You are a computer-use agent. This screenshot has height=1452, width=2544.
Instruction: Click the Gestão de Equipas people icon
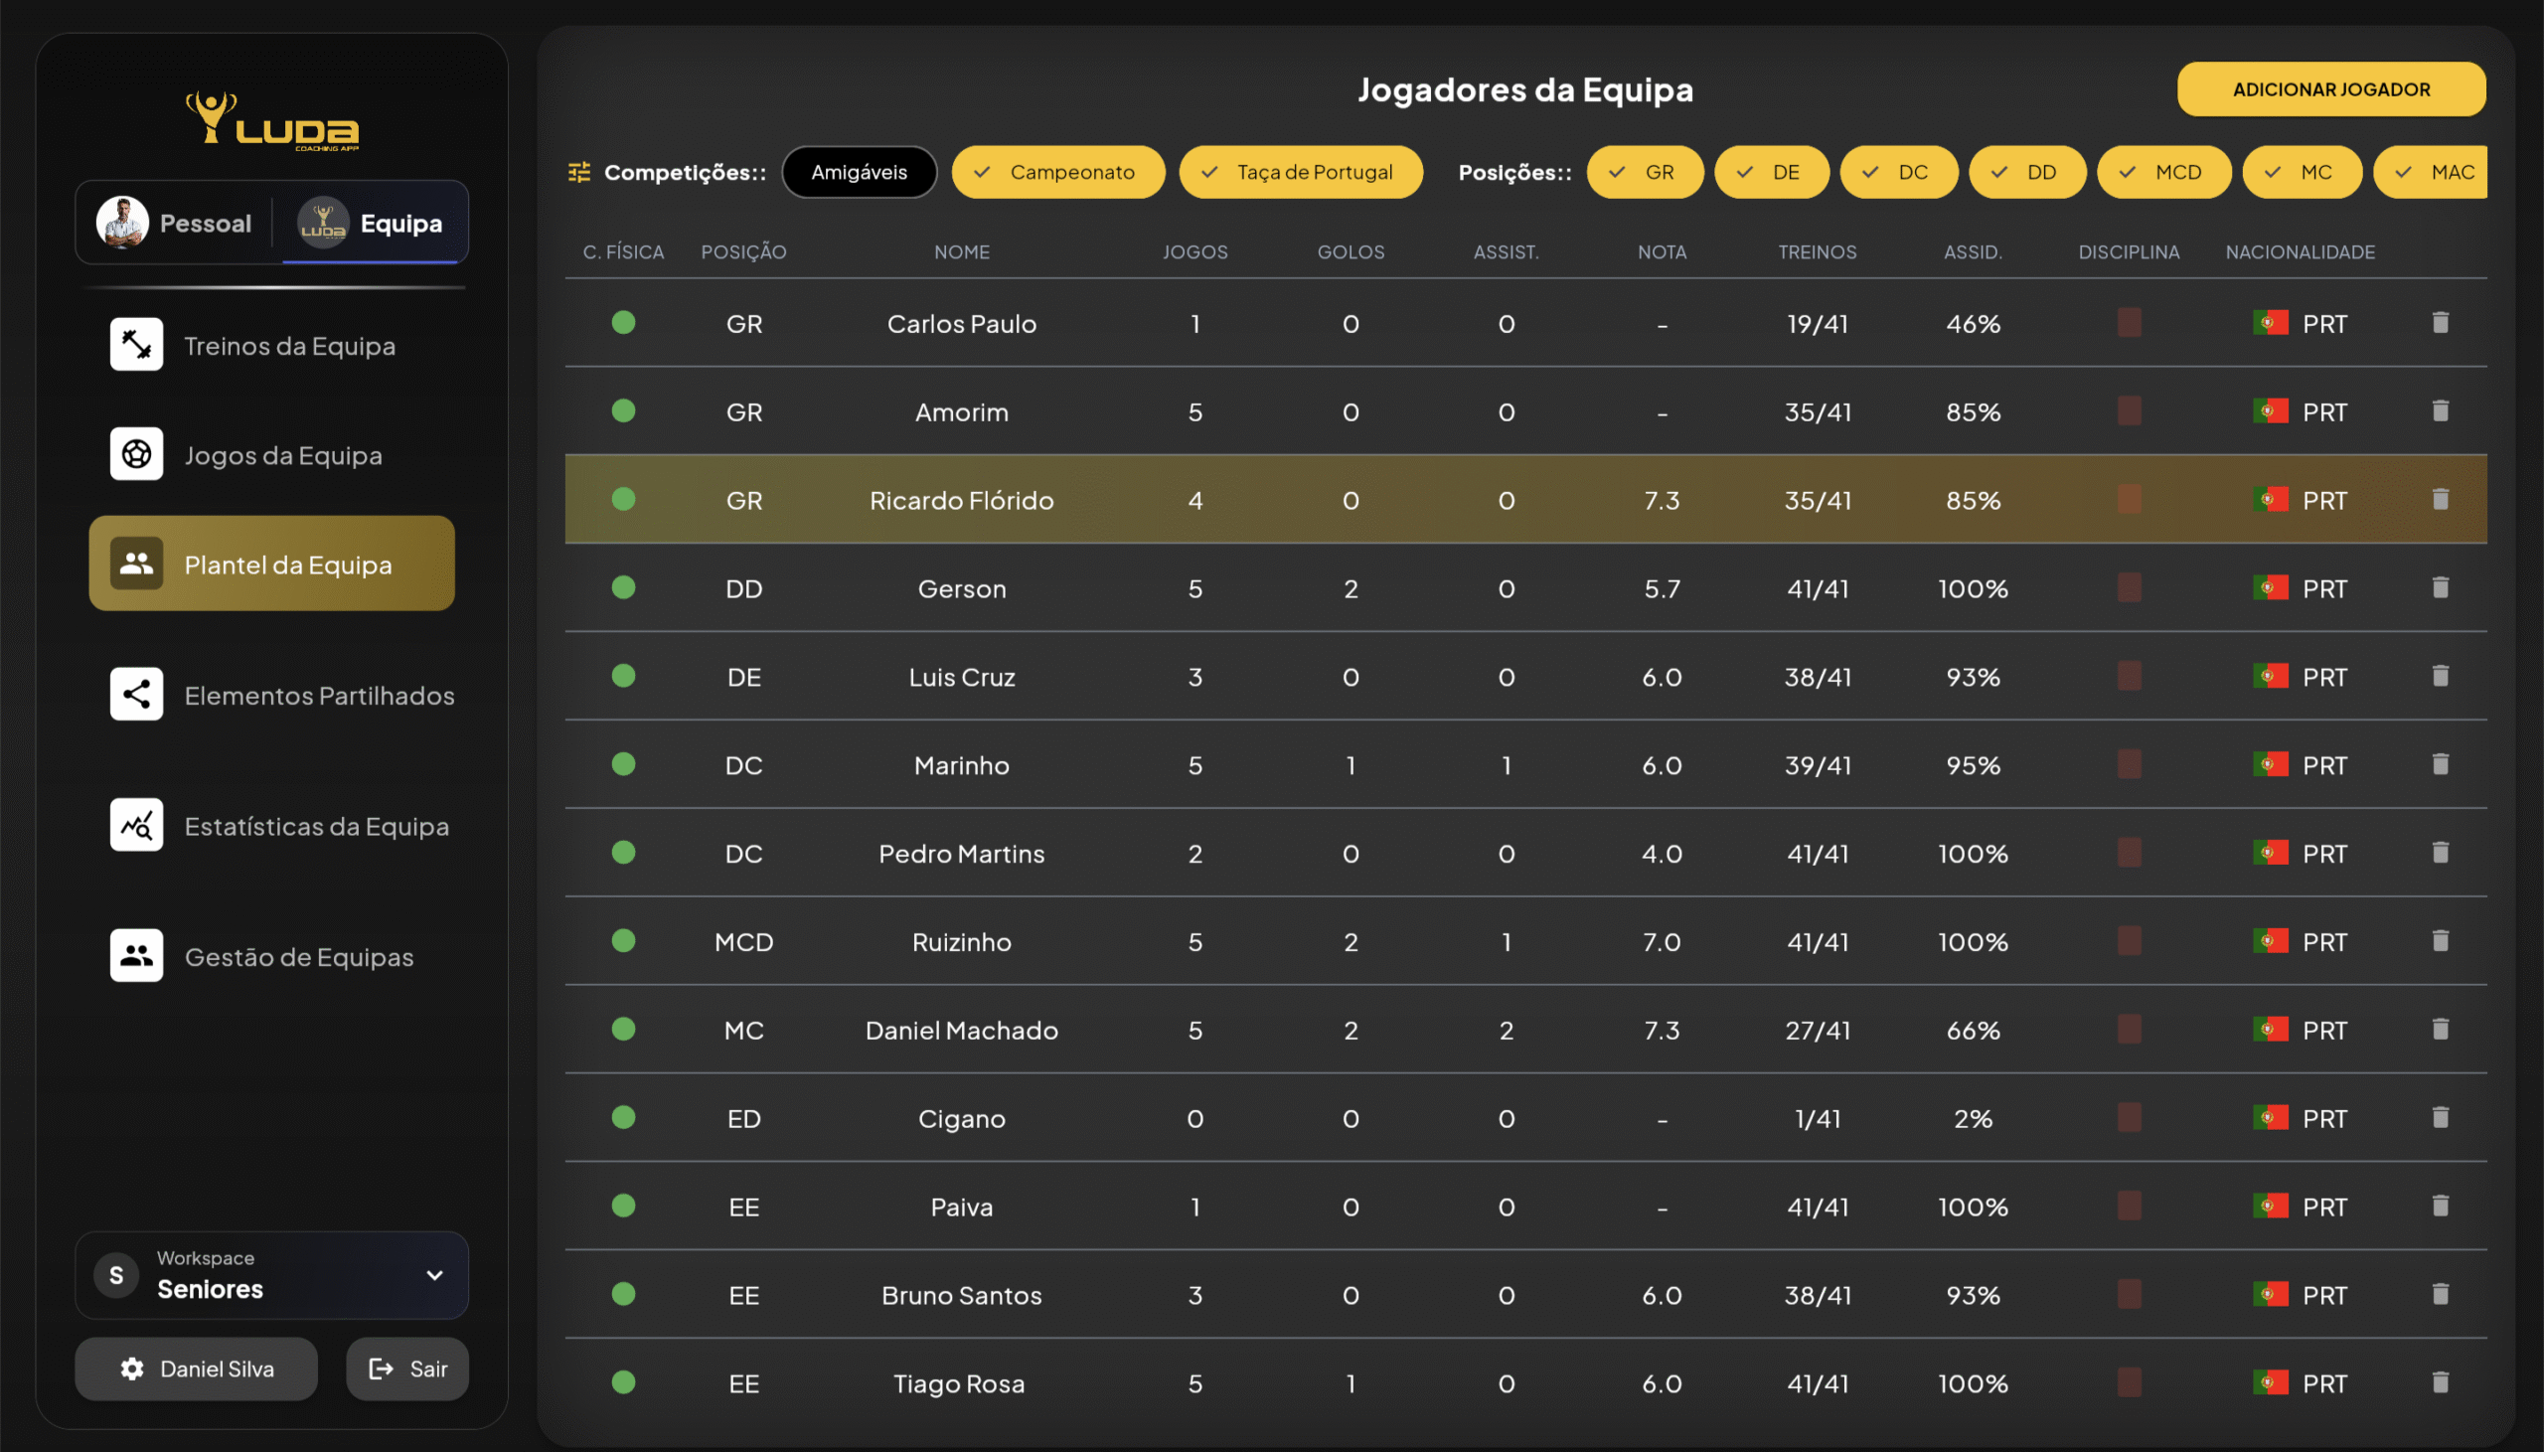pos(136,956)
